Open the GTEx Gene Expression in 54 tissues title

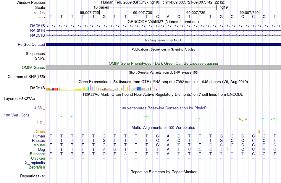[x=163, y=82]
